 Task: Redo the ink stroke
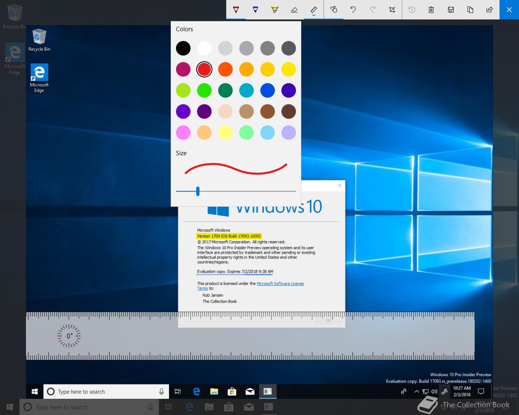(x=373, y=10)
